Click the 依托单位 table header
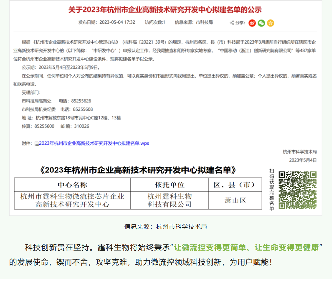Screen dimensions: 333x285 [x=169, y=185]
